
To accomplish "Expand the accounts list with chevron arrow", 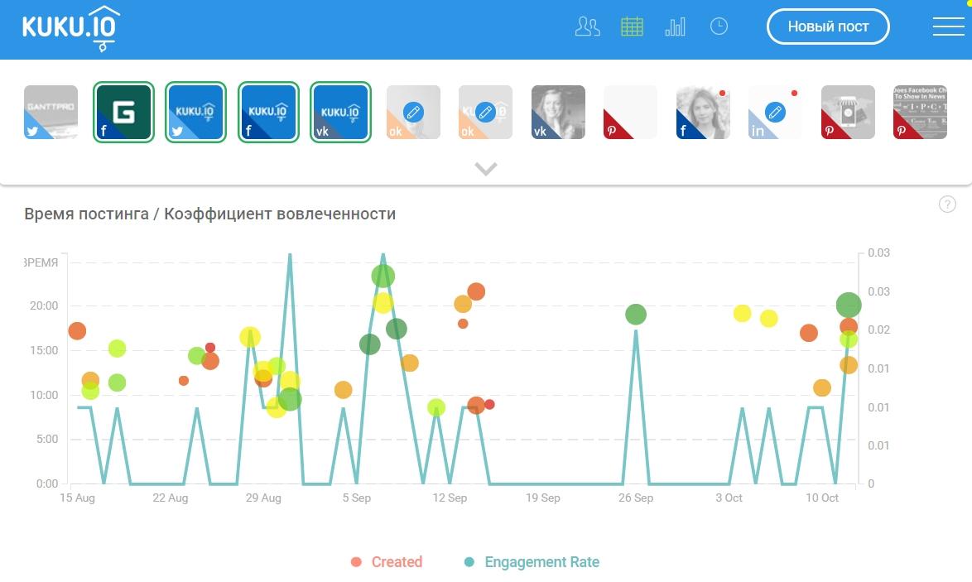I will 486,169.
